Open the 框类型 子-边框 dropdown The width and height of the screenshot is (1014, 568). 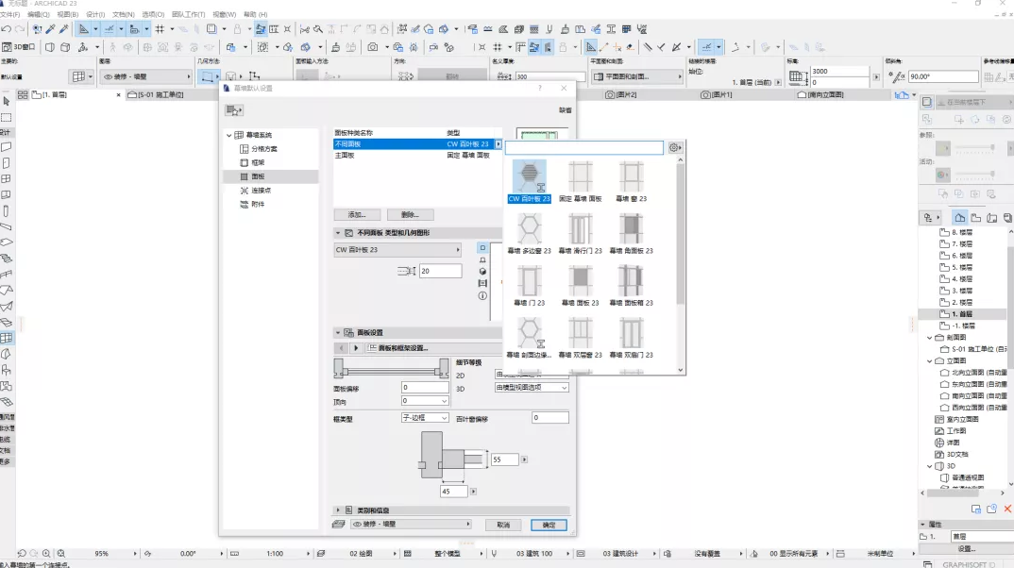[x=425, y=418]
